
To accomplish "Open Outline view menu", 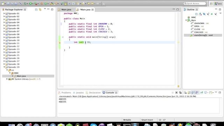I will 220,13.
